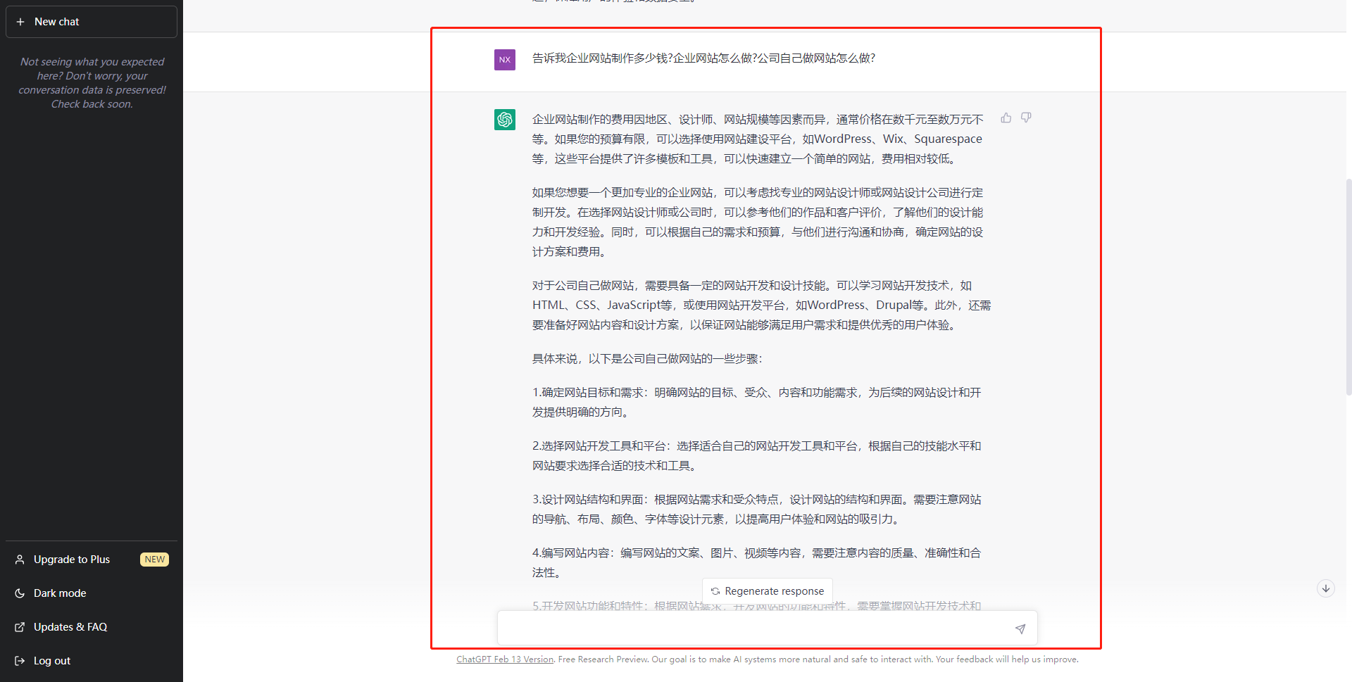Image resolution: width=1352 pixels, height=682 pixels.
Task: Click the paragraph starting 企业网站制作的费用因地区
Action: point(758,139)
